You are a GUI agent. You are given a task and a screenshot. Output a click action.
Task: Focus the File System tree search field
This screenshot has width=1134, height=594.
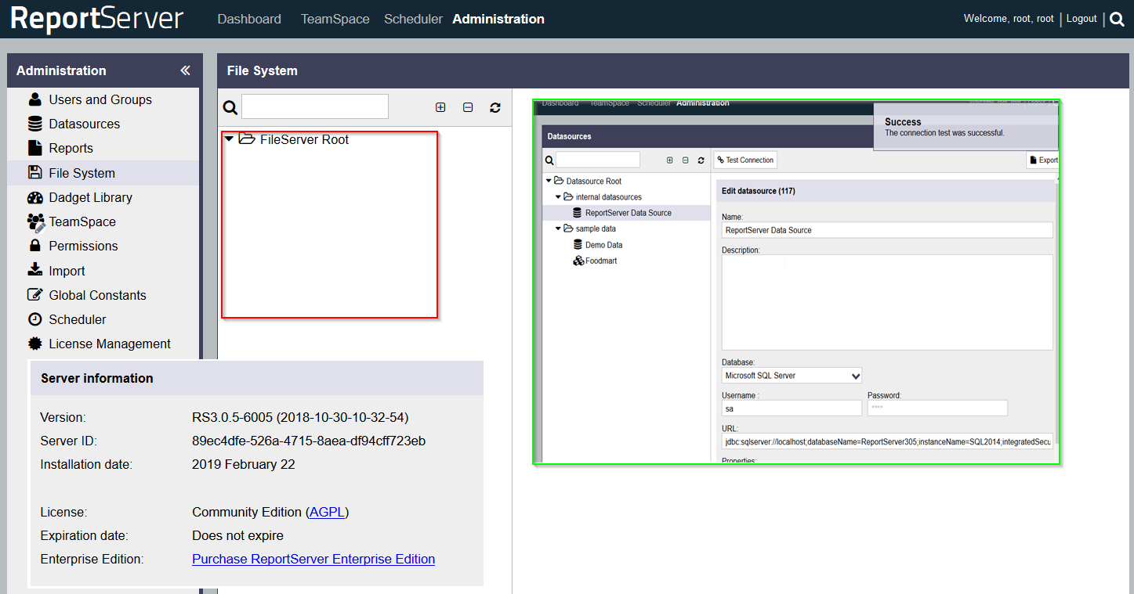pyautogui.click(x=315, y=106)
